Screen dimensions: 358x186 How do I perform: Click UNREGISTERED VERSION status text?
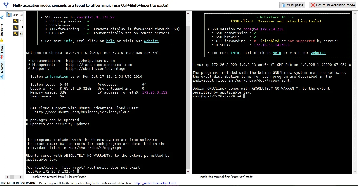17,183
